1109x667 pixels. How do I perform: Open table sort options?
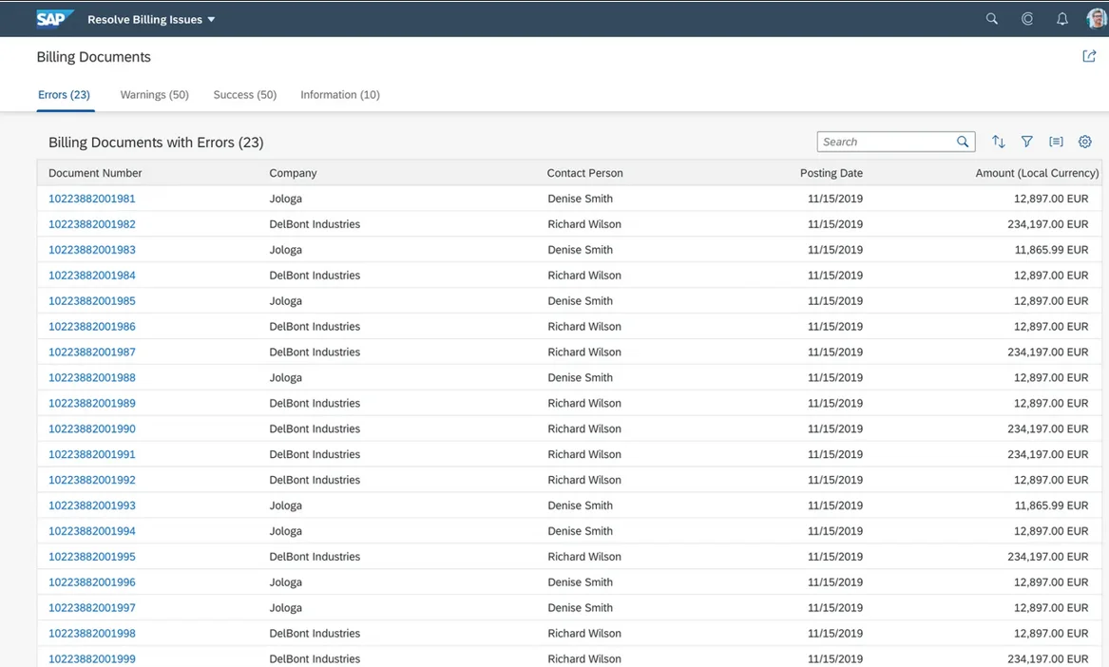(x=998, y=142)
